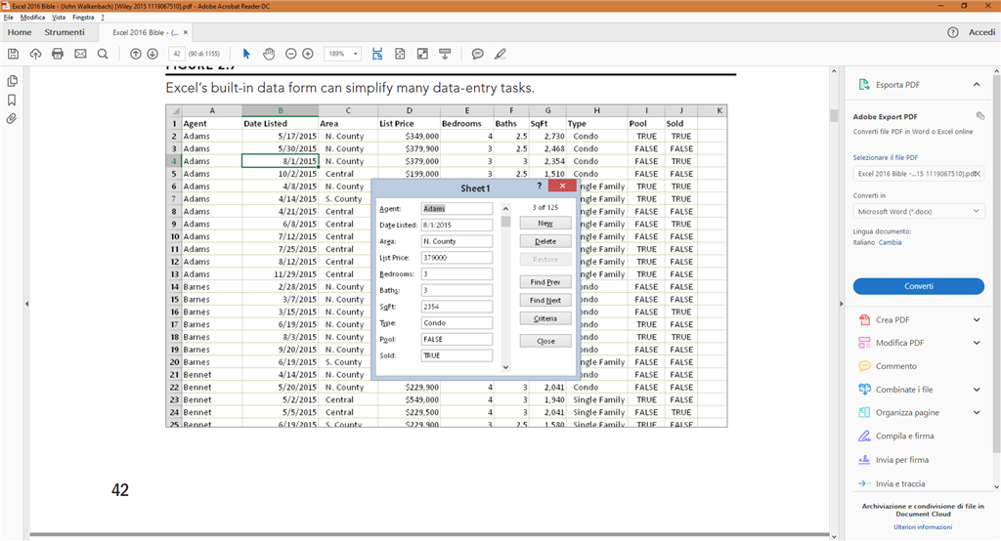
Task: Open help with the question mark icon
Action: coord(952,32)
